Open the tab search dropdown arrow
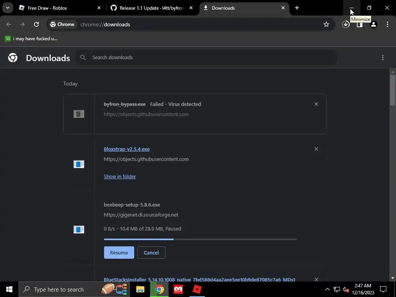 8,8
